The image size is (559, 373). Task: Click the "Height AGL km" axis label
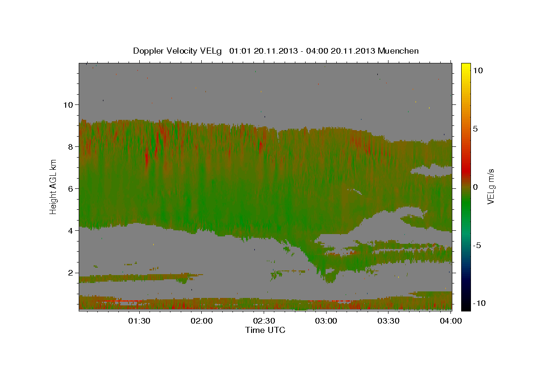coord(53,186)
